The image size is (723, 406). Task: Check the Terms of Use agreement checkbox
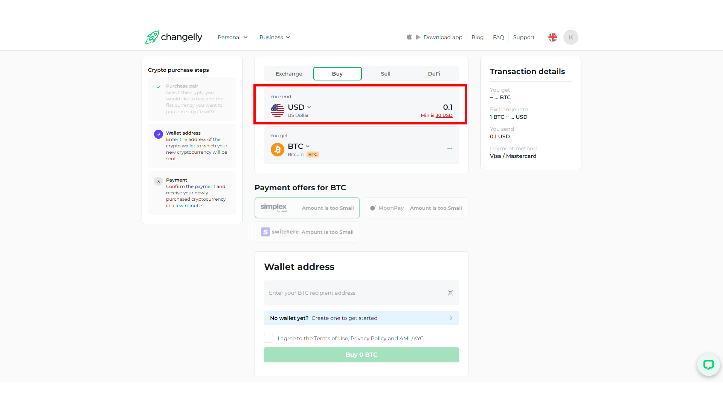[268, 338]
